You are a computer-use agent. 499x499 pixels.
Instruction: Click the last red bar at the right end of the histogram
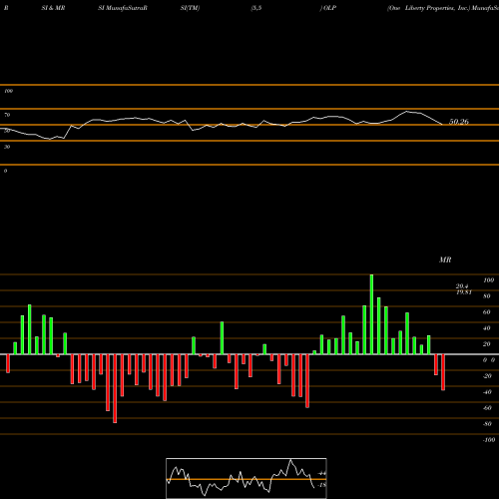click(443, 372)
